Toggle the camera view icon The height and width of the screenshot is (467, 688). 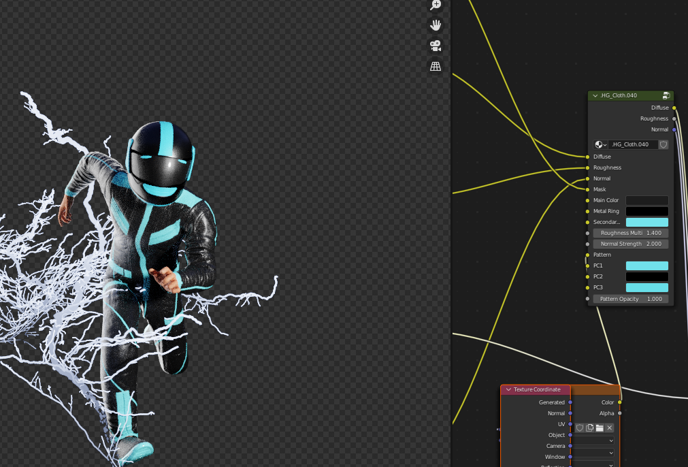pos(436,46)
